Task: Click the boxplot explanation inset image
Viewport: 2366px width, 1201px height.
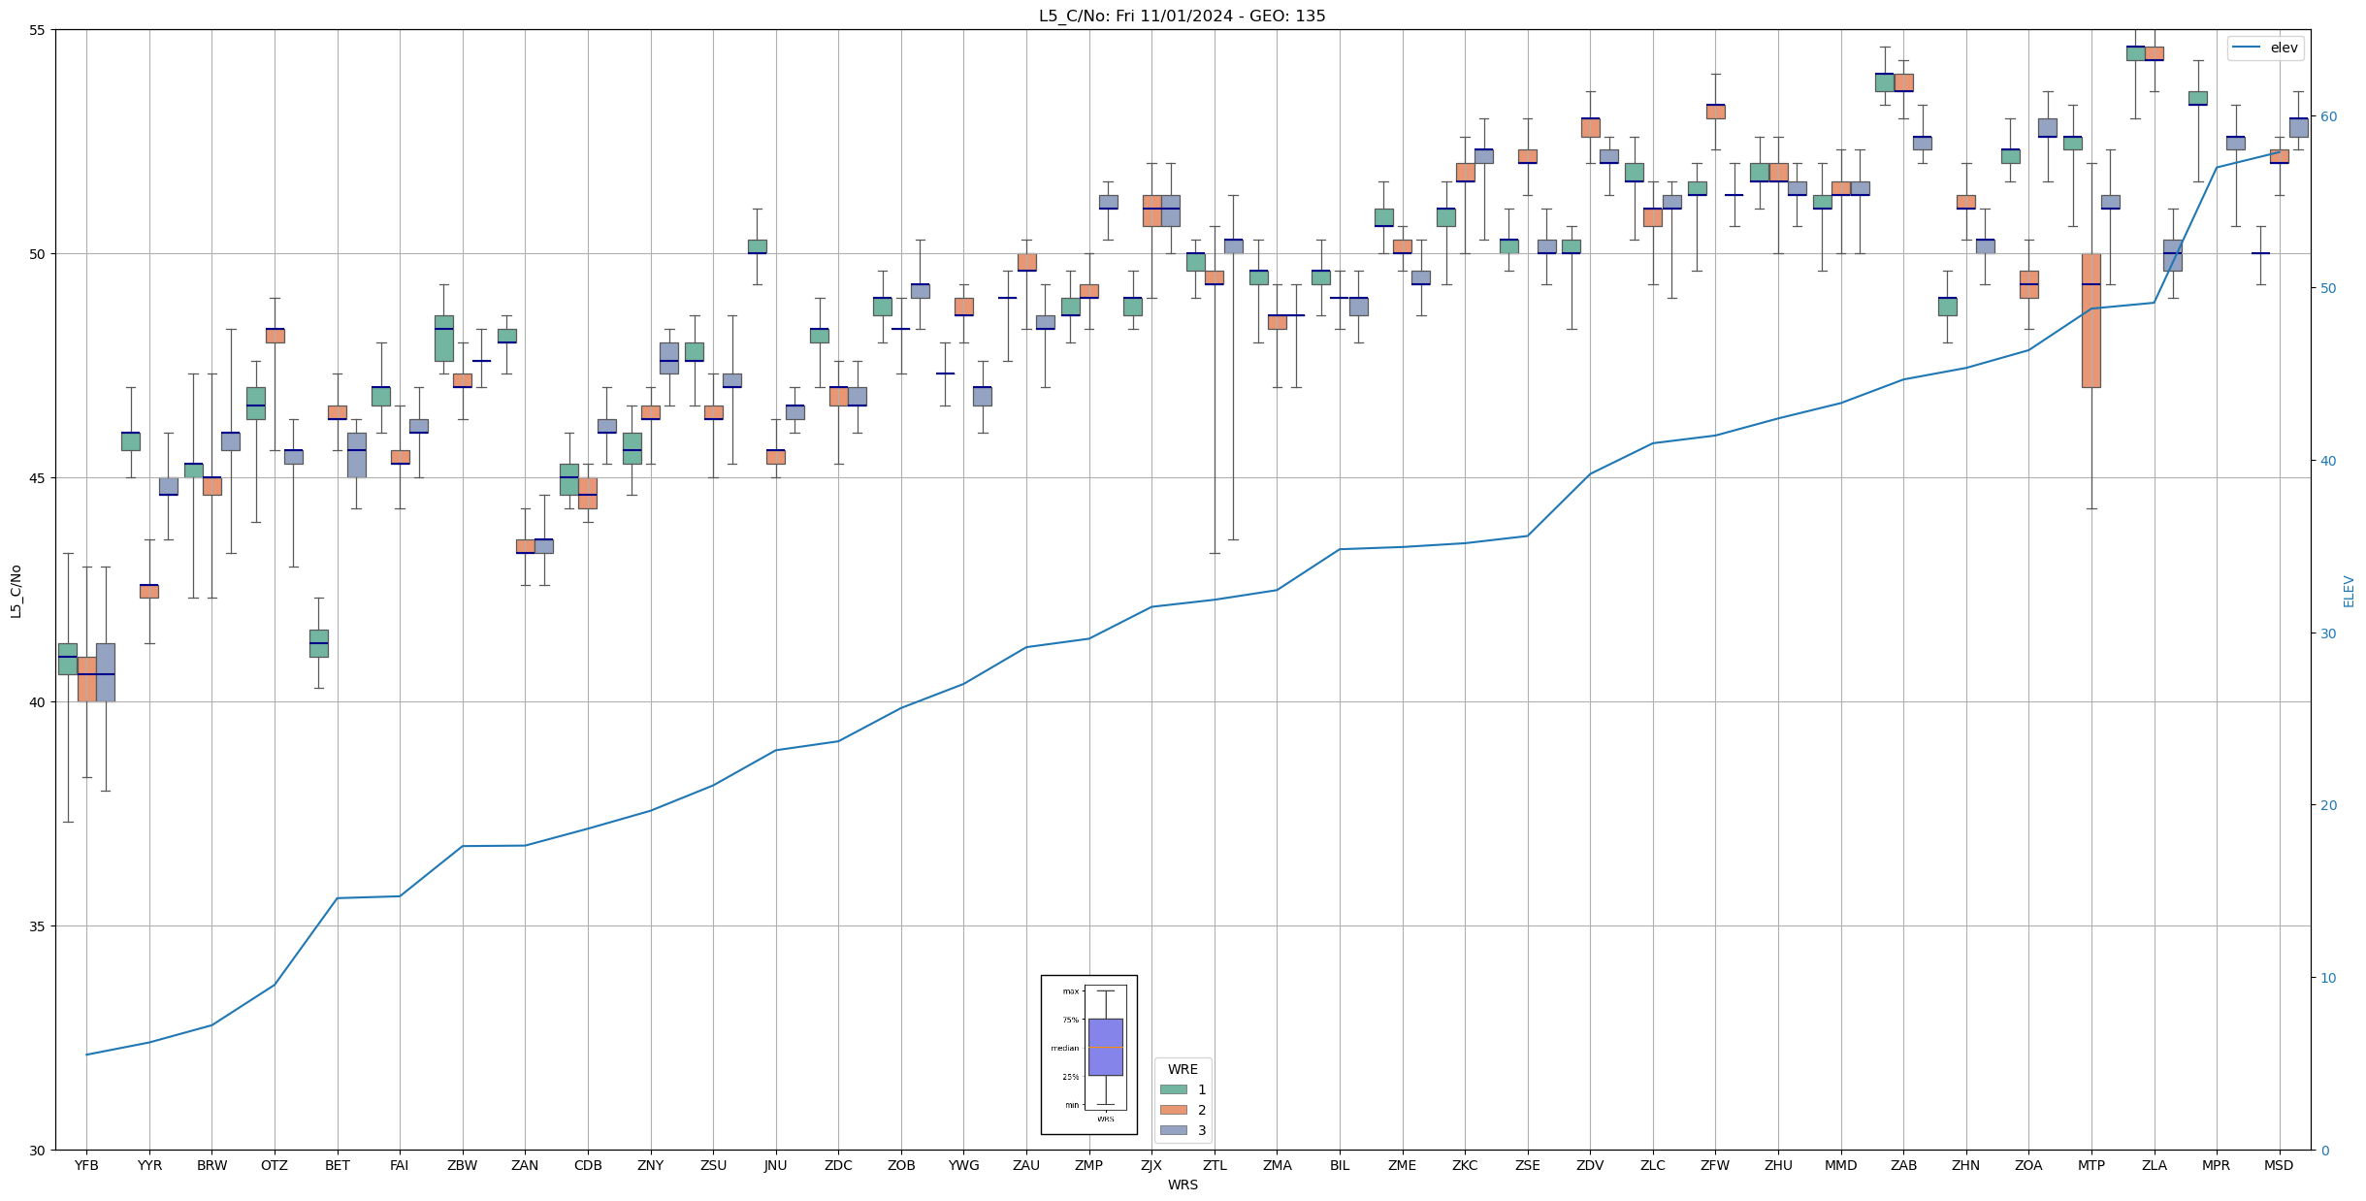Action: tap(1088, 1055)
